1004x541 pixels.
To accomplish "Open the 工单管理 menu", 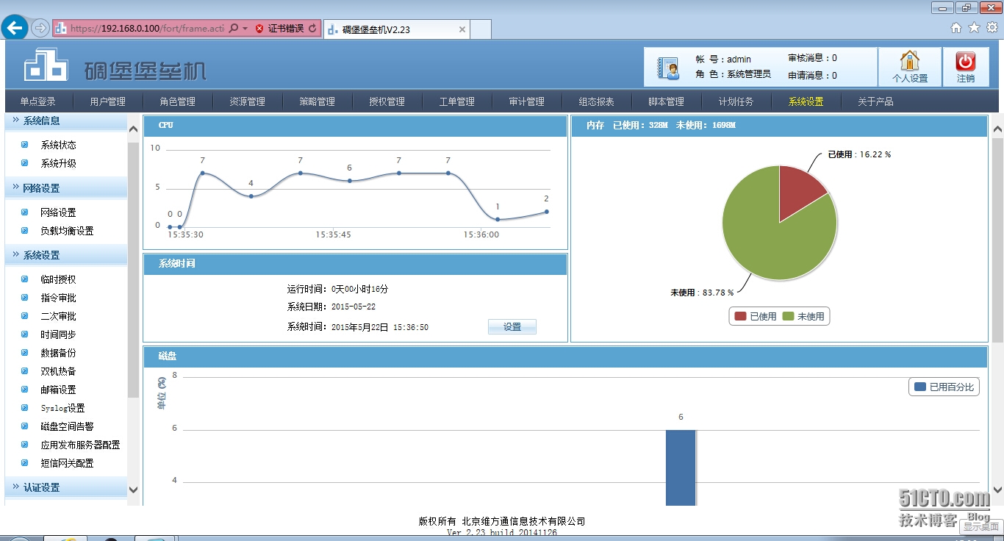I will click(x=456, y=101).
